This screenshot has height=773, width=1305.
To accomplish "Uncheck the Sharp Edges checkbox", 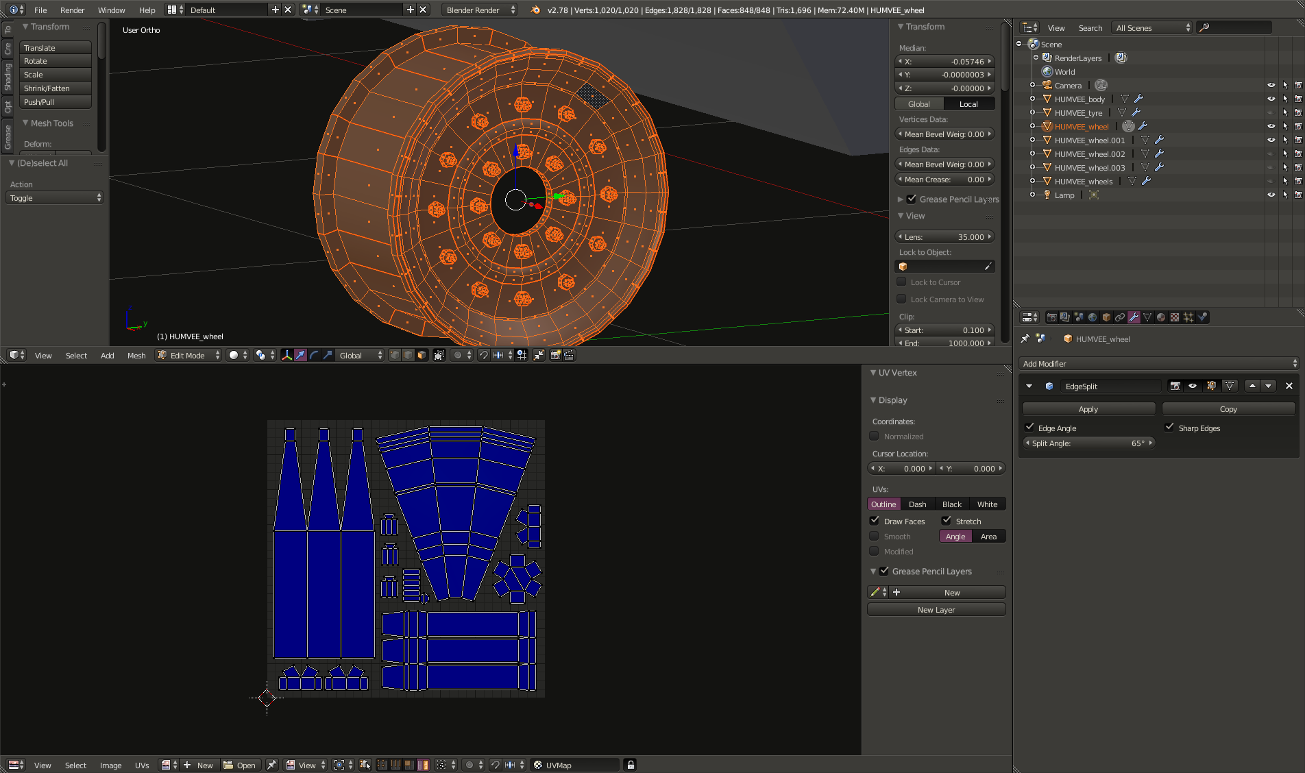I will (1169, 428).
